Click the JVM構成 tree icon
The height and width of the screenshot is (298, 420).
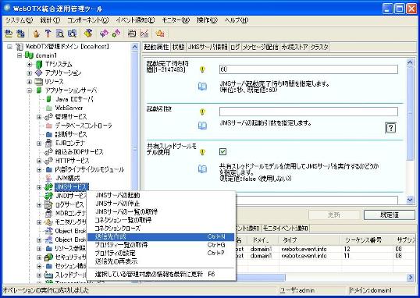pyautogui.click(x=48, y=178)
